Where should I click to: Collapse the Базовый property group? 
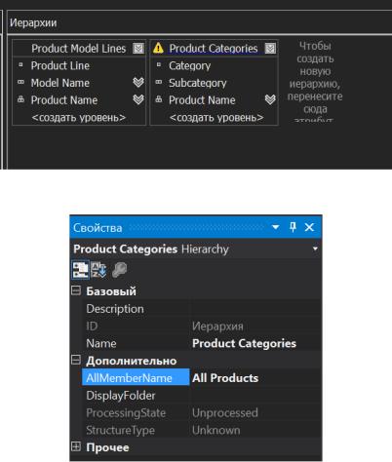[x=76, y=290]
